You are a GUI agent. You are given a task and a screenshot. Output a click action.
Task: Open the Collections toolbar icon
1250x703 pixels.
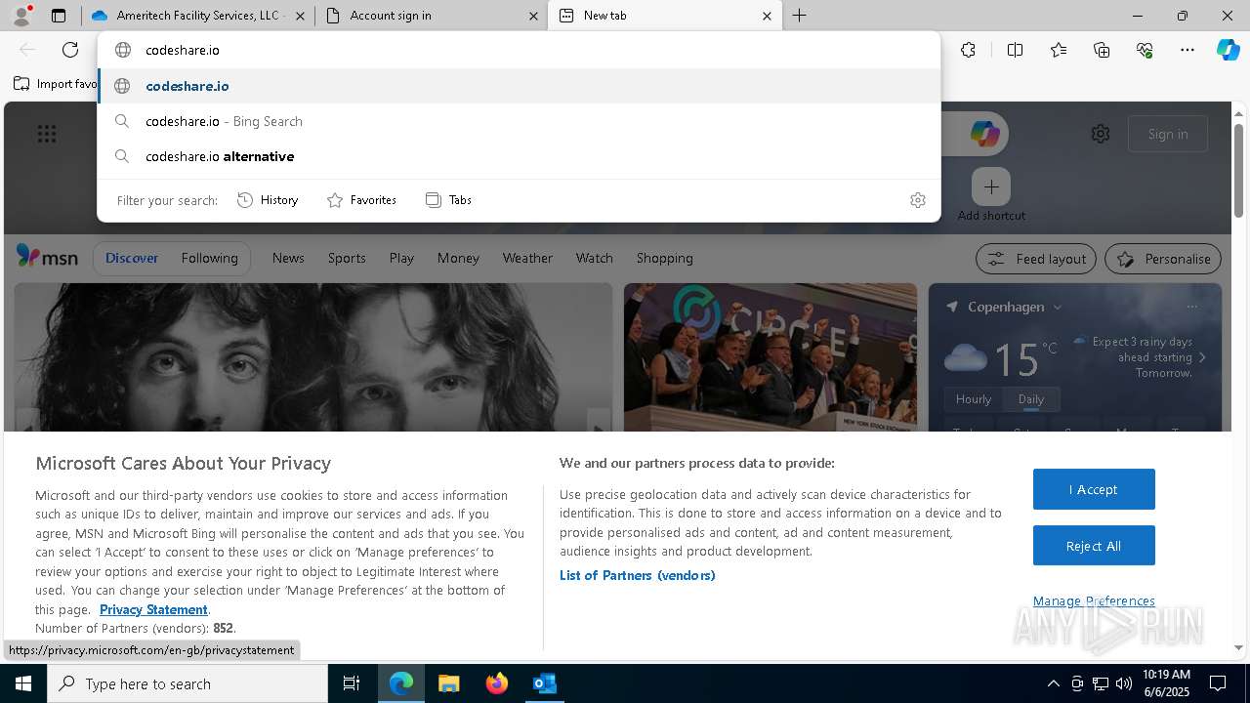pos(1102,50)
